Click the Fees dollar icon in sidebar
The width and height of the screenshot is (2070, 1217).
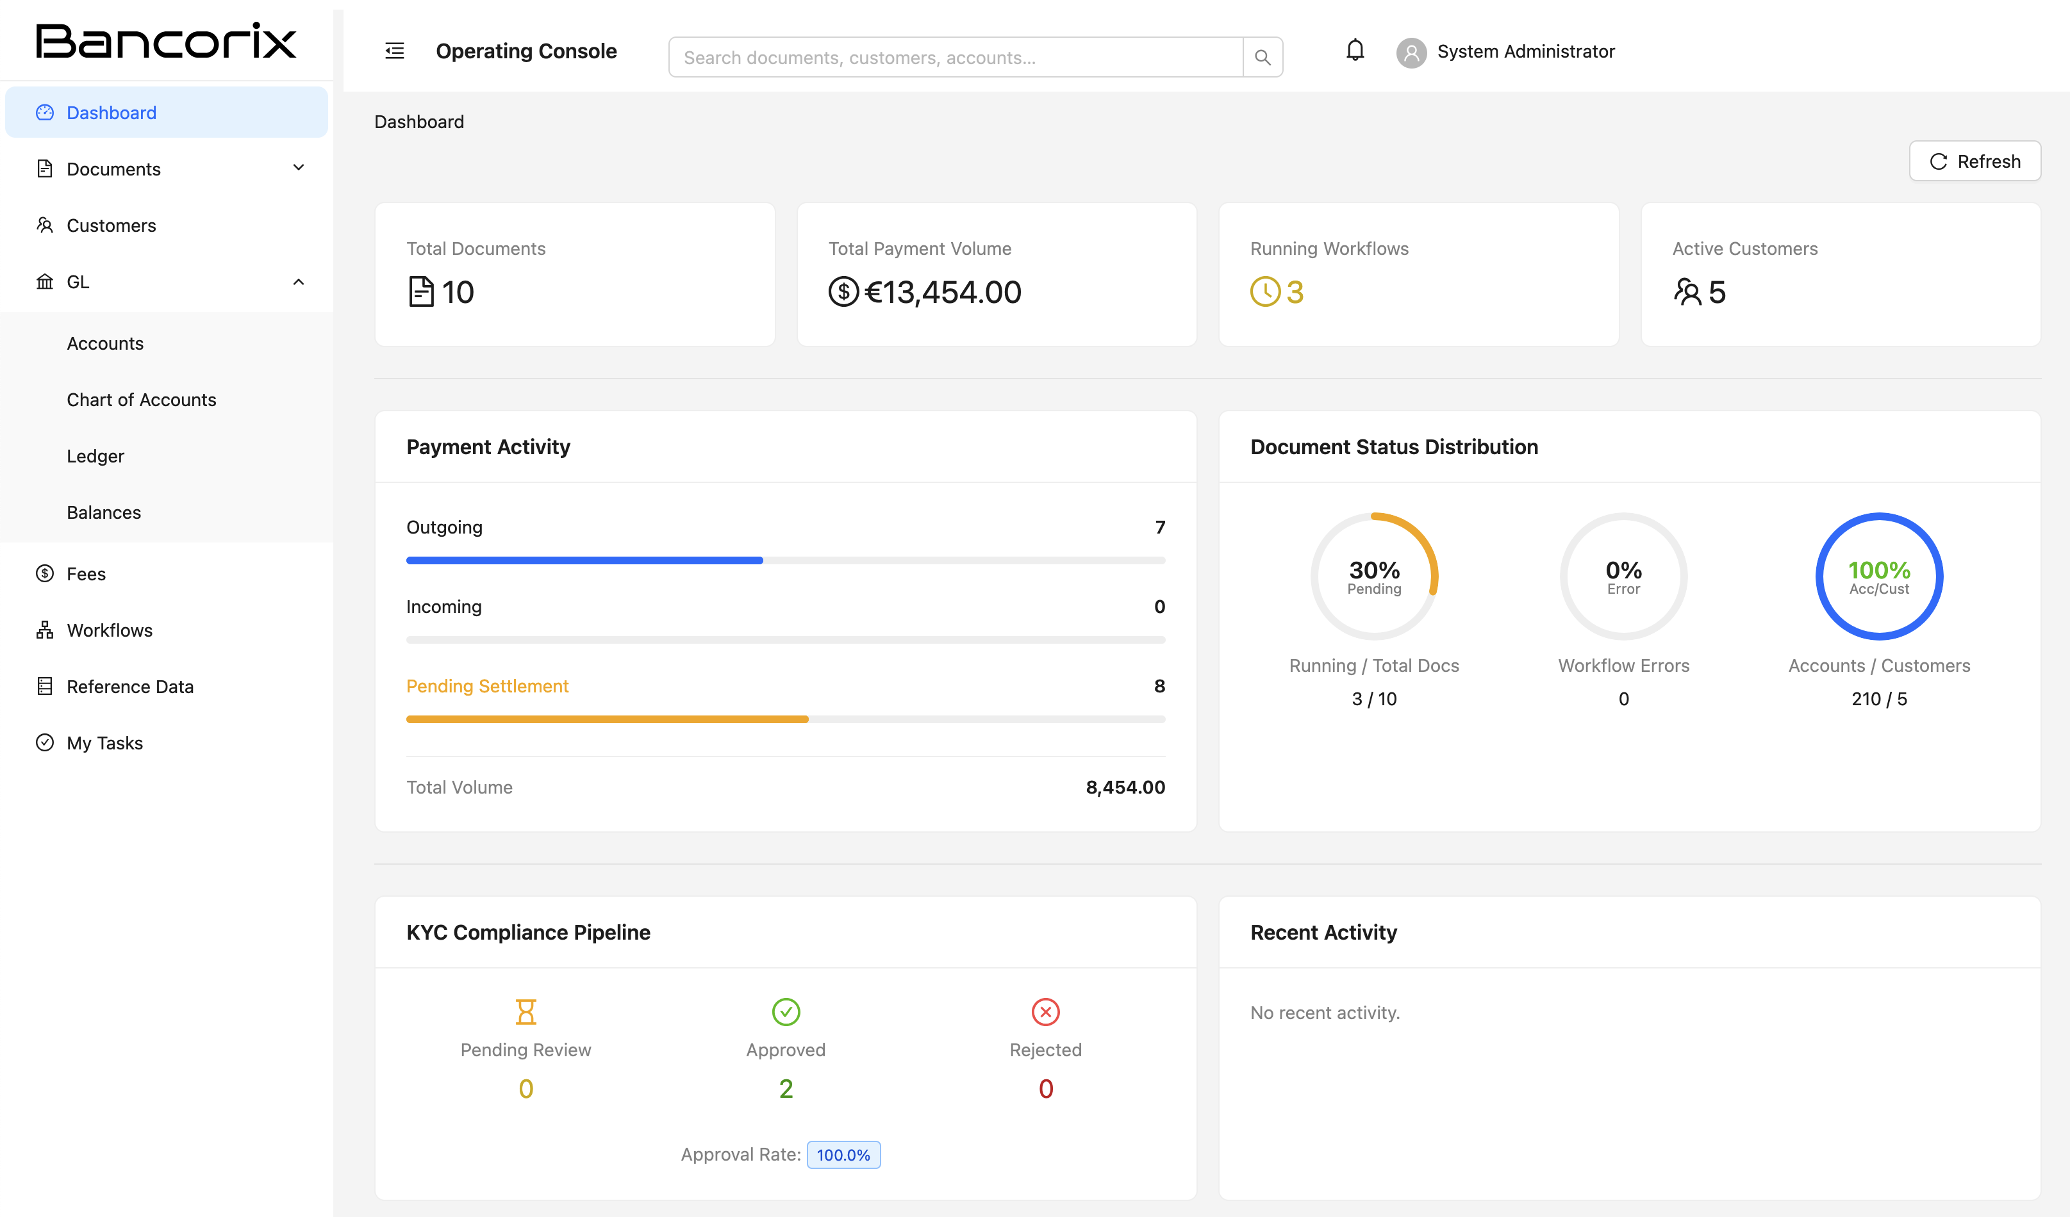[45, 573]
